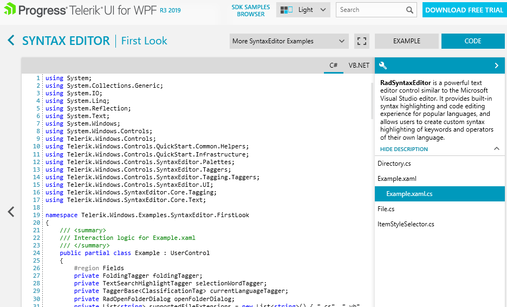This screenshot has width=507, height=307.
Task: Click HIDE DESCRIPTION link
Action: pyautogui.click(x=404, y=149)
